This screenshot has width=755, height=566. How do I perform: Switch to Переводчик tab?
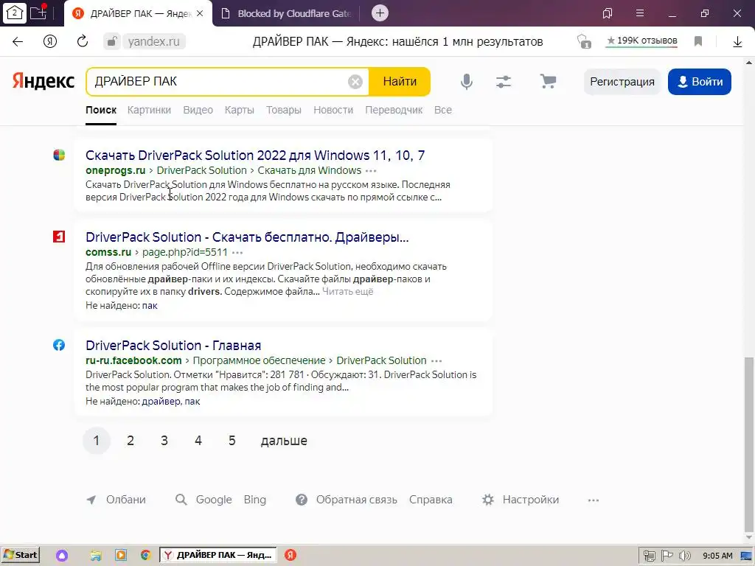[x=394, y=111]
